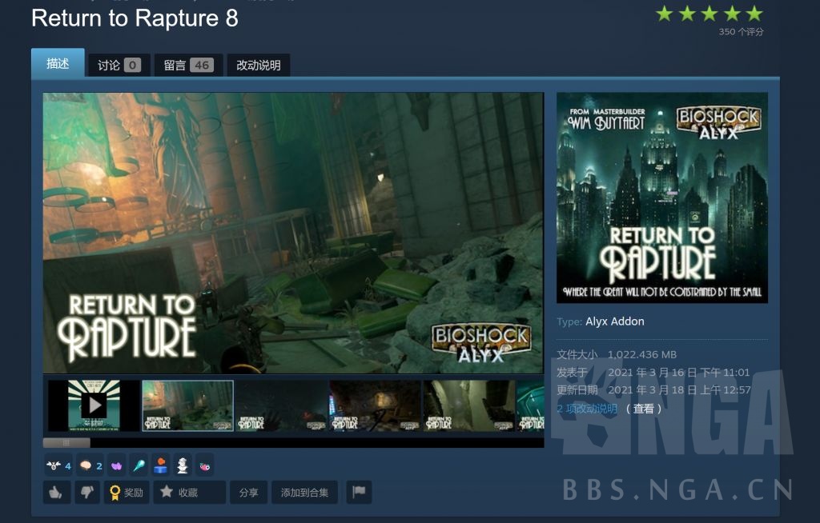Click the thumbs down rate button

(x=86, y=493)
